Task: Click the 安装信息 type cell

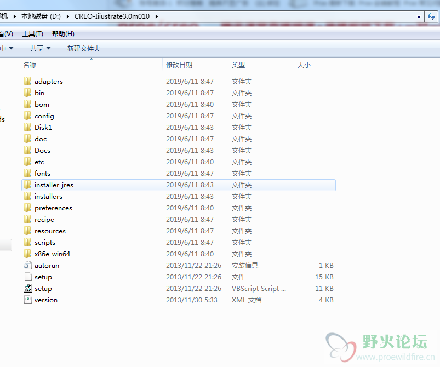Action: (x=245, y=266)
